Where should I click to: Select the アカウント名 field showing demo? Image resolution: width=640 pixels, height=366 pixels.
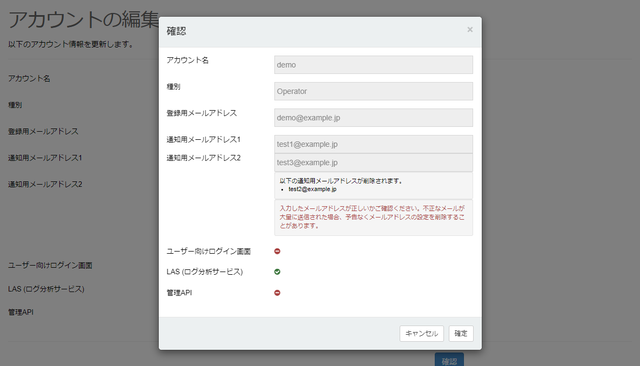(x=373, y=64)
